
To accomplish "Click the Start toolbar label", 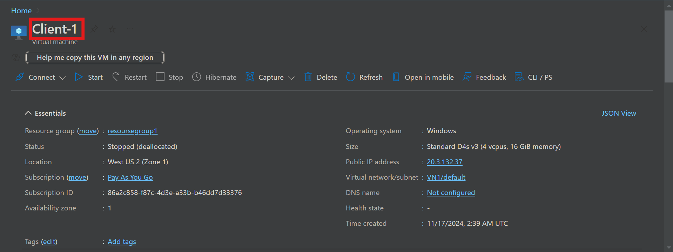I will coord(95,77).
